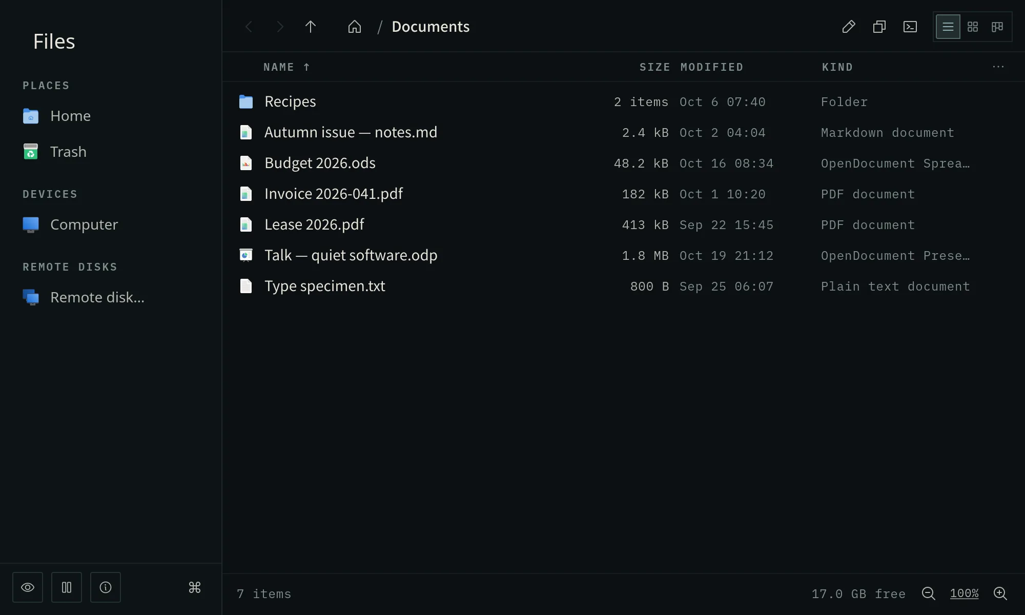Click the Trash bin icon
Viewport: 1025px width, 615px height.
tap(31, 152)
